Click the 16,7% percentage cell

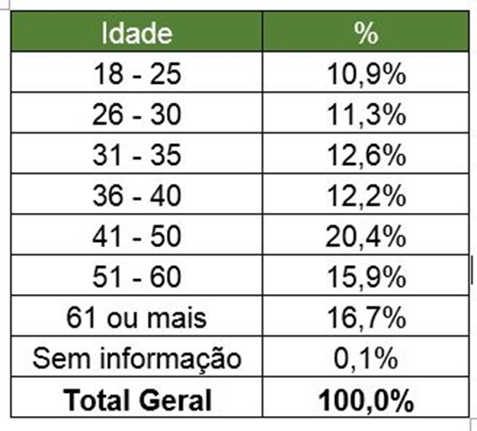pos(366,316)
